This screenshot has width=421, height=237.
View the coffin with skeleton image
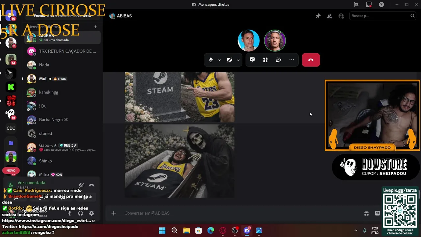pos(180,161)
